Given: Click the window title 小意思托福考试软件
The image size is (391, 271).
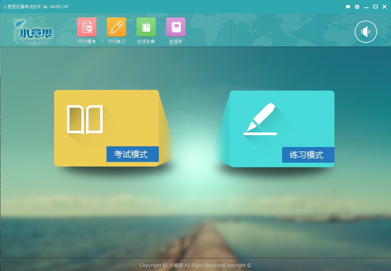Looking at the screenshot, I should 22,7.
